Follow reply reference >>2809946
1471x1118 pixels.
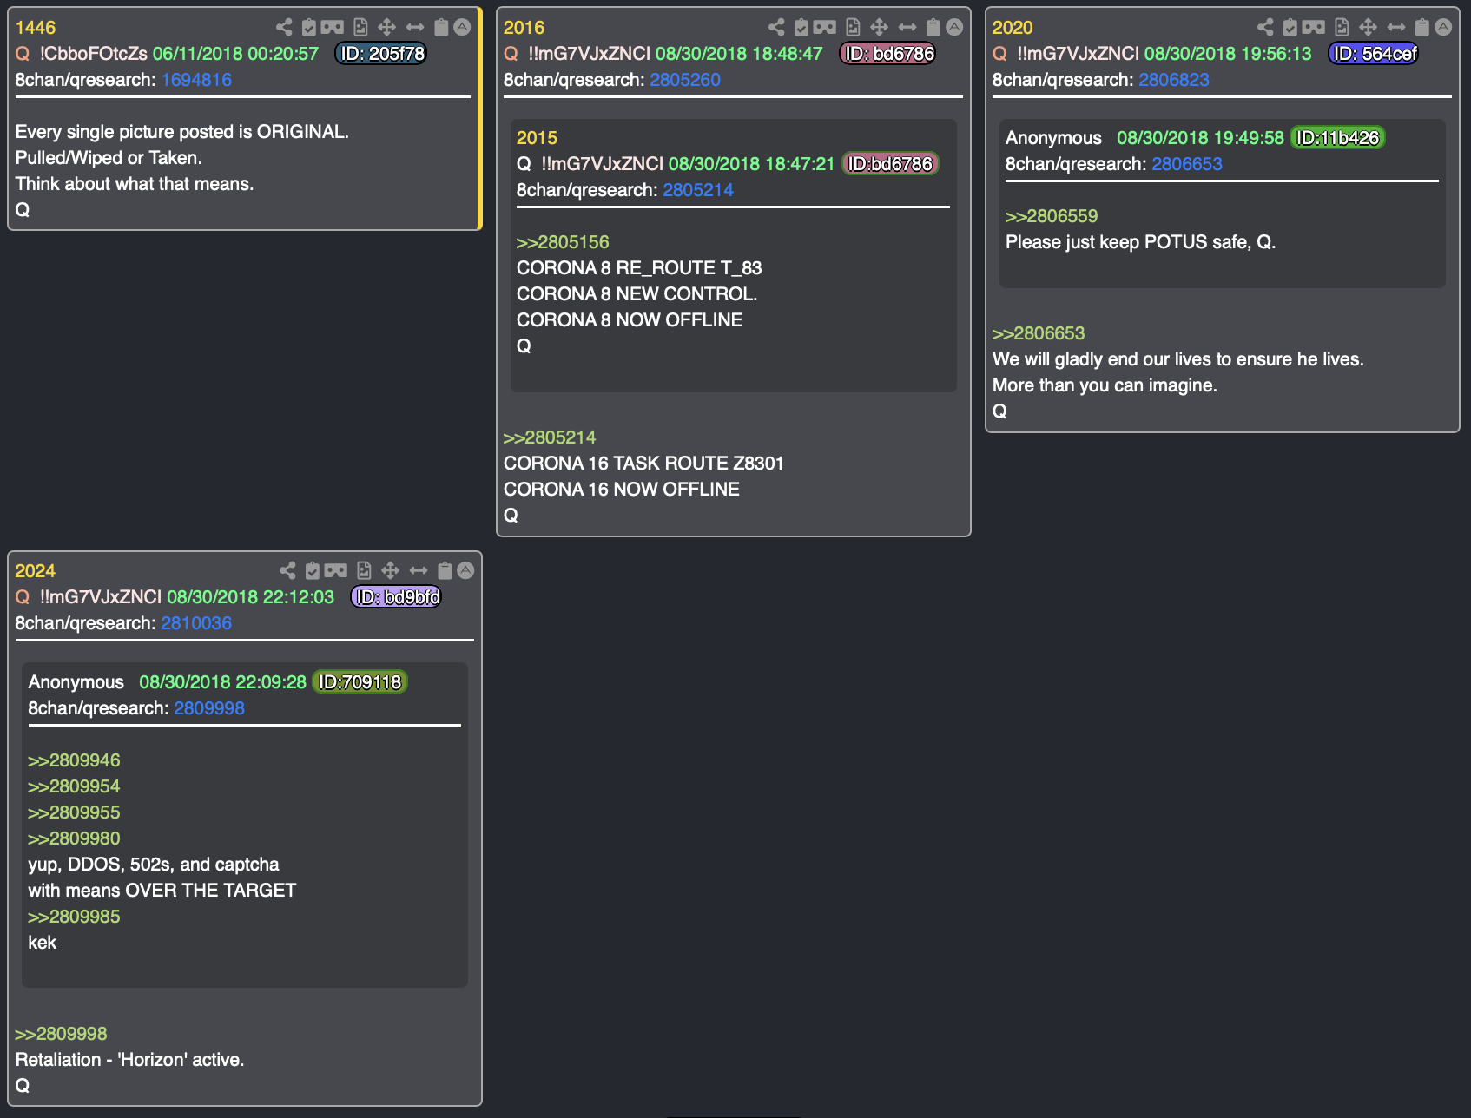coord(74,760)
